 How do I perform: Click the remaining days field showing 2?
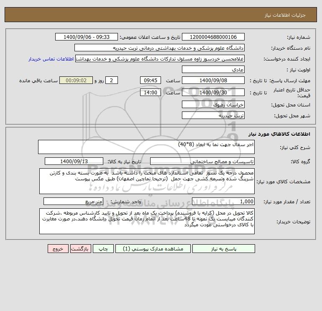point(112,81)
